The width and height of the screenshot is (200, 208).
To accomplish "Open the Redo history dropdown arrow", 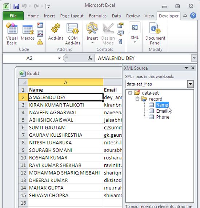I will (x=42, y=6).
